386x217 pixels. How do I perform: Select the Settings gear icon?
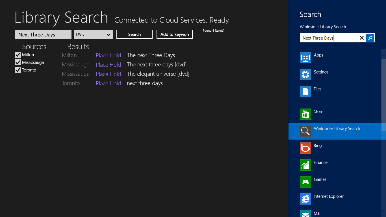(x=305, y=75)
